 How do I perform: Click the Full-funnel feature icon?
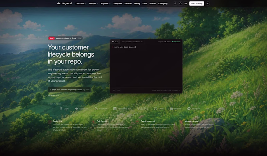pyautogui.click(x=93, y=122)
